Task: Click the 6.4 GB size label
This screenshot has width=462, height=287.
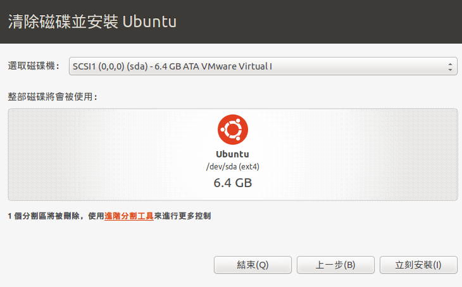Action: (x=232, y=183)
